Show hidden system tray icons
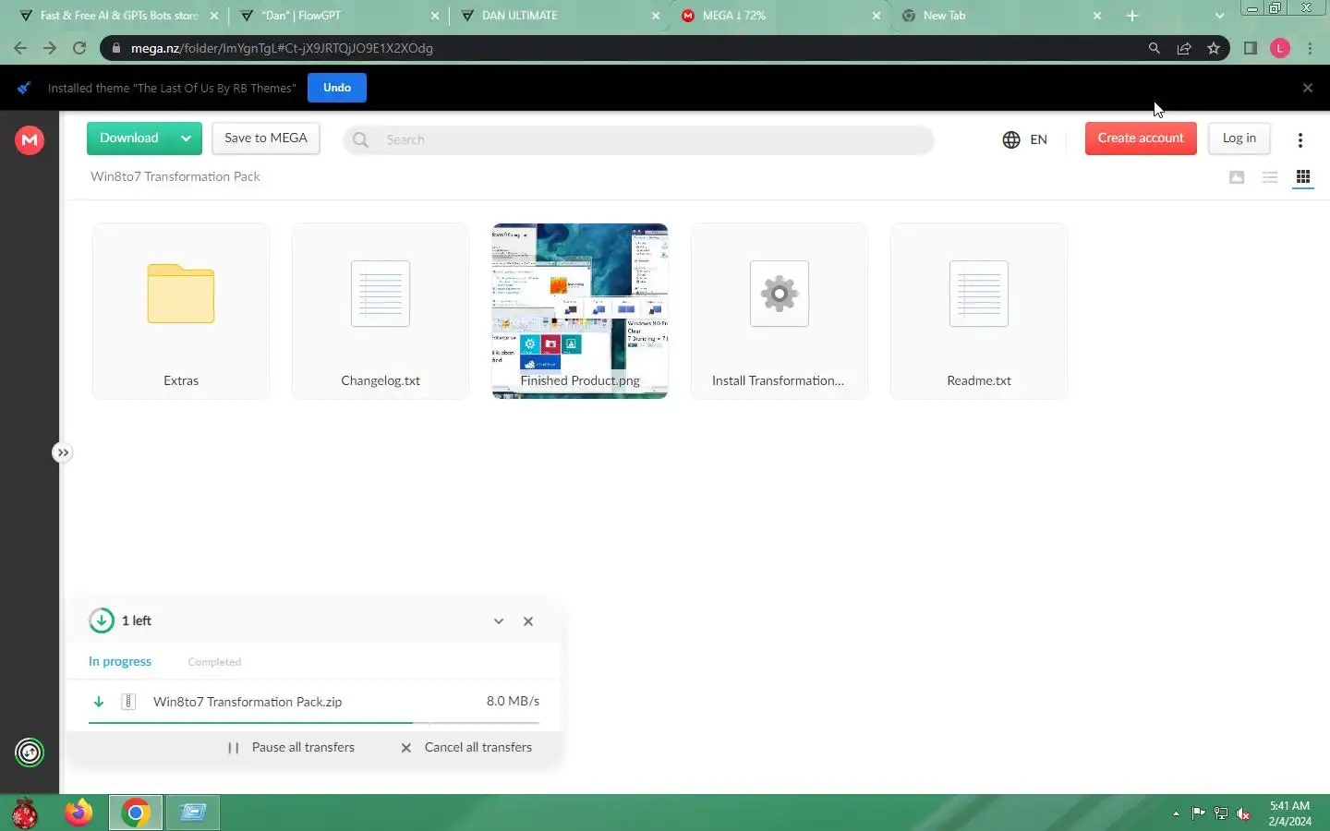The height and width of the screenshot is (831, 1330). [1176, 813]
